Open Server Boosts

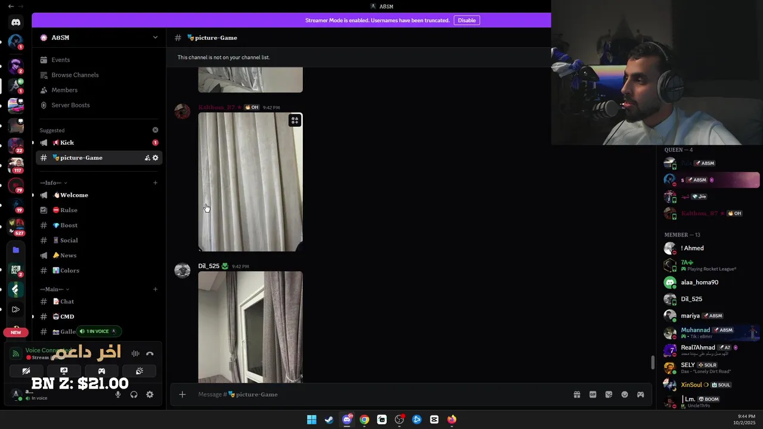click(x=99, y=105)
